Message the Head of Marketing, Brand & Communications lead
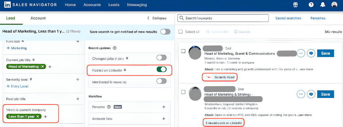Screen dimensions: 343x127 click(x=311, y=53)
